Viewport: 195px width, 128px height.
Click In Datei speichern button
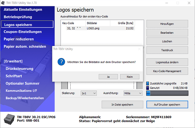point(122,105)
